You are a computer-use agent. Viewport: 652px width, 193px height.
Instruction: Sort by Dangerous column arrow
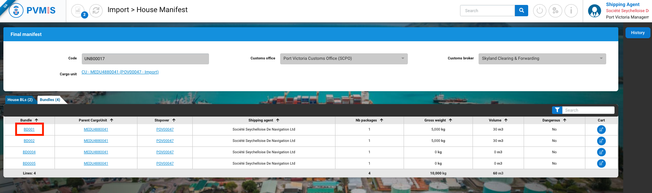(x=565, y=120)
